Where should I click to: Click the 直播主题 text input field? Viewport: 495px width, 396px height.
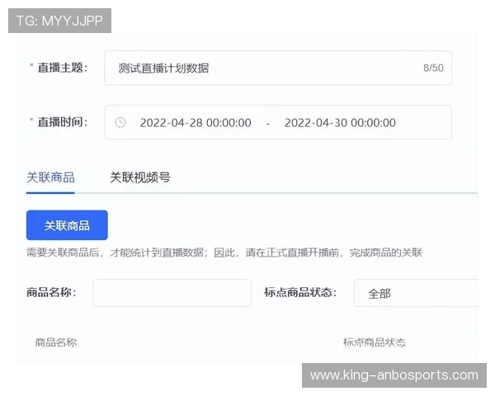[278, 68]
